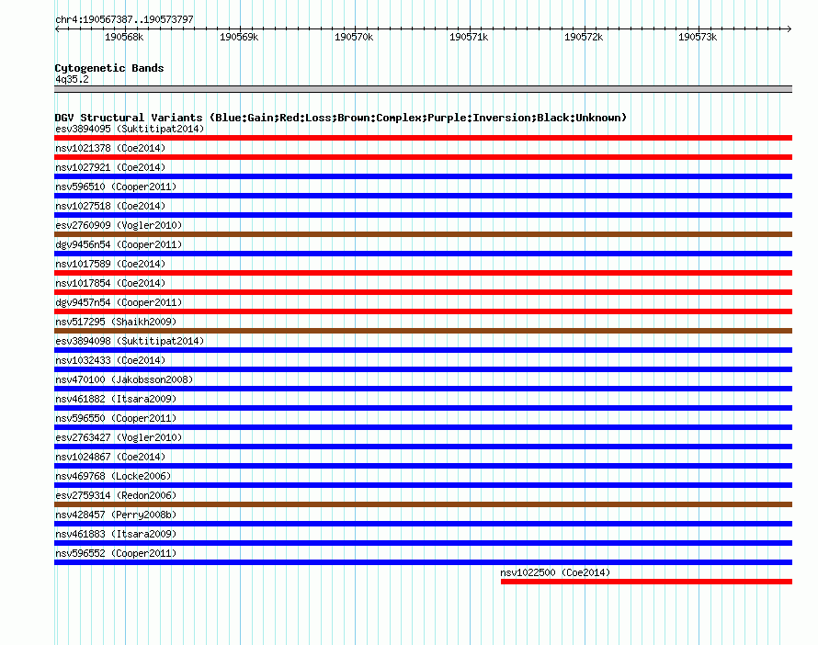
Task: Open the esv2760909 (Vogler2010) variant label
Action: point(119,225)
